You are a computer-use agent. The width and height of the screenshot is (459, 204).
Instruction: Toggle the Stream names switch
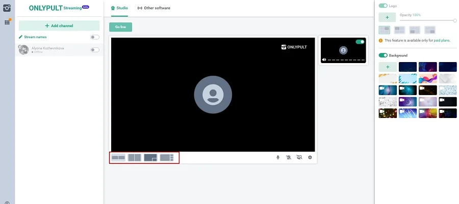pyautogui.click(x=94, y=37)
